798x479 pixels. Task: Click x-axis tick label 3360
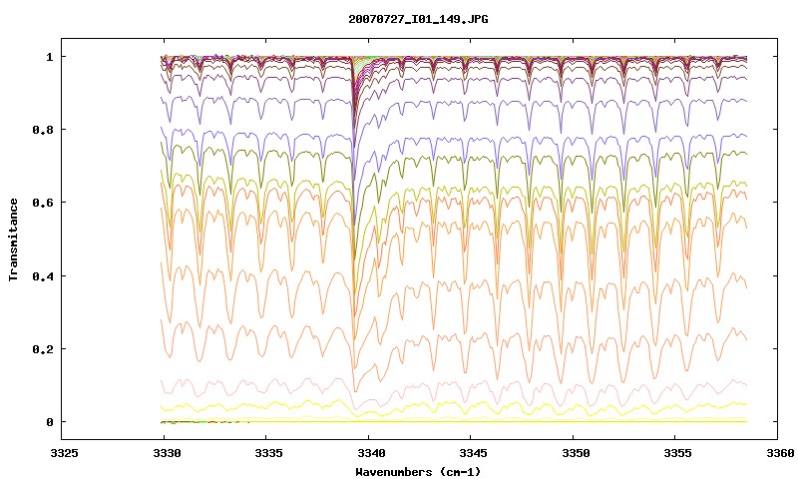click(x=779, y=453)
